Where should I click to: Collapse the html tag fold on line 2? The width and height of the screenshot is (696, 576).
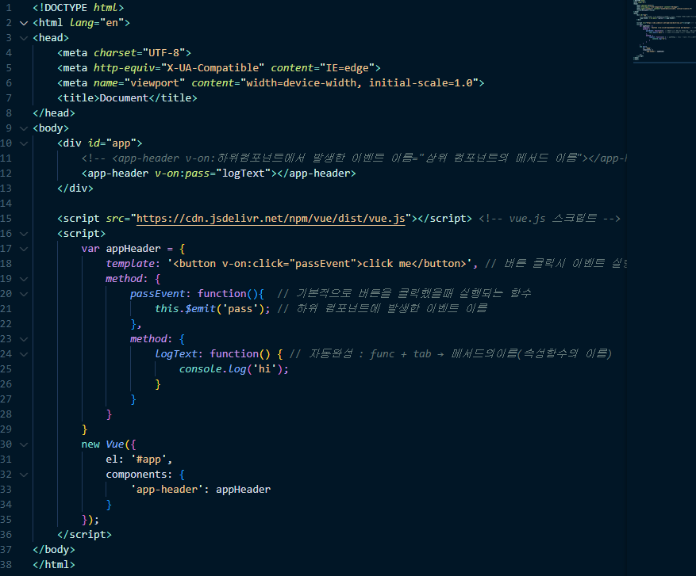coord(24,23)
